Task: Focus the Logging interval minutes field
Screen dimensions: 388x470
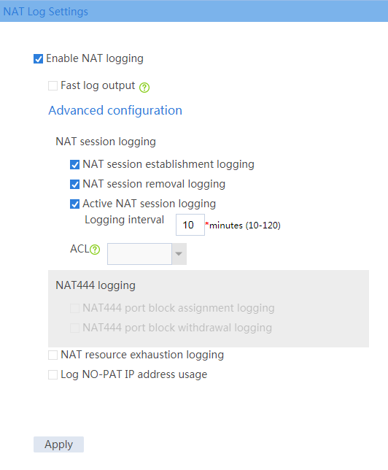Action: [x=190, y=225]
